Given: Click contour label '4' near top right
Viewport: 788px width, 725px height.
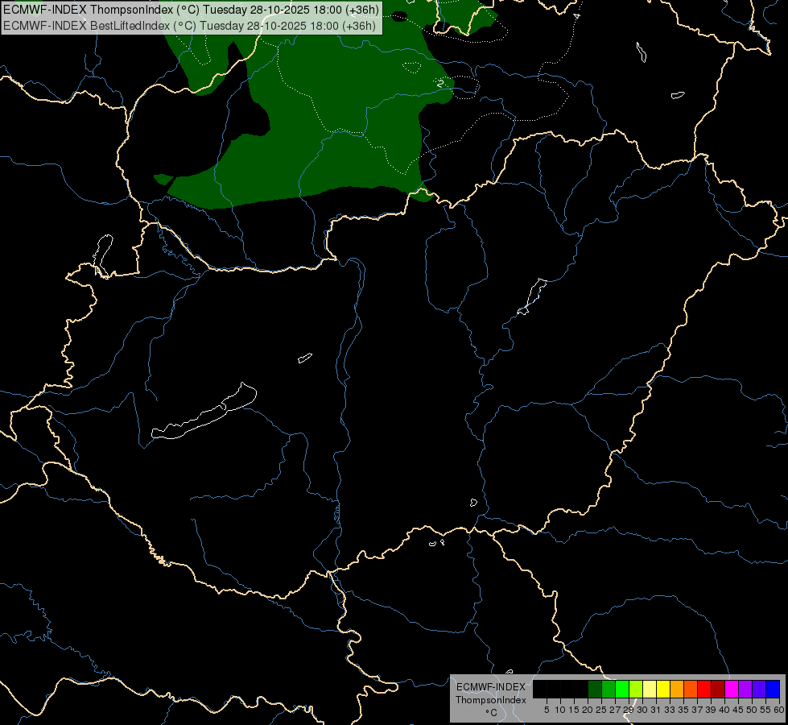Looking at the screenshot, I should click(577, 16).
